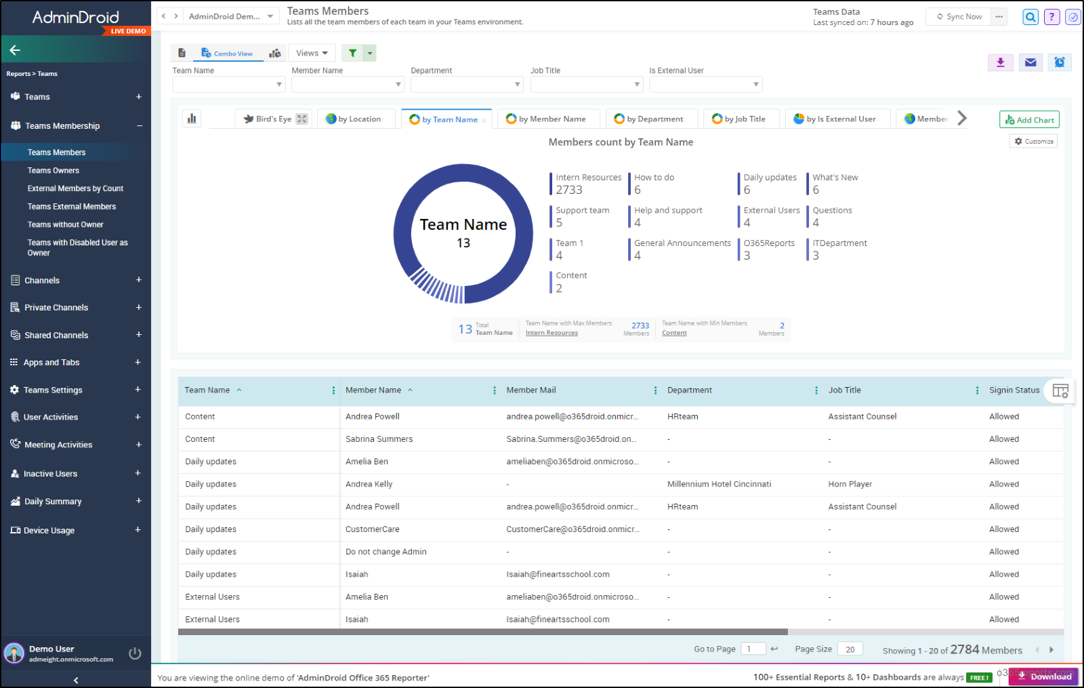1084x688 pixels.
Task: Click the Demo User power logout icon
Action: pos(135,653)
